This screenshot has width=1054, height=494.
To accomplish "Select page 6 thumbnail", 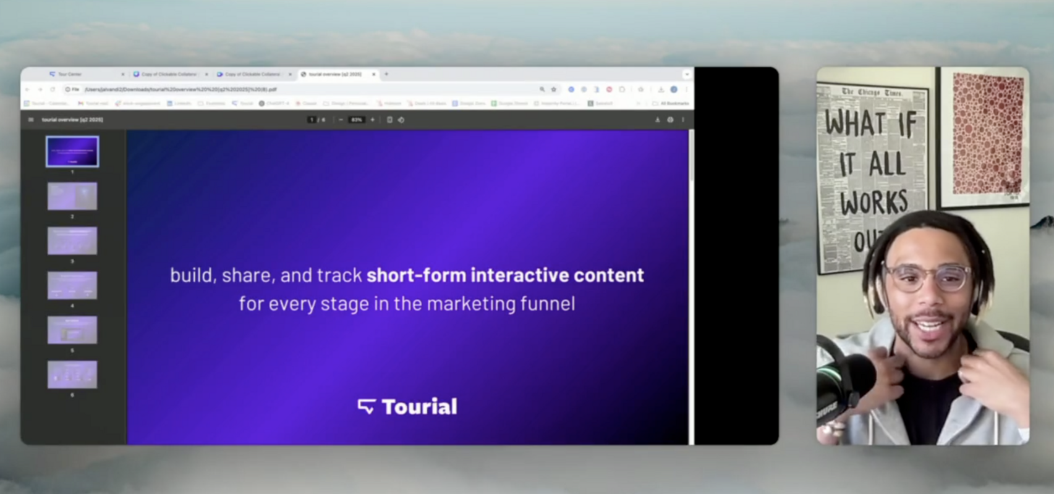I will pyautogui.click(x=72, y=374).
